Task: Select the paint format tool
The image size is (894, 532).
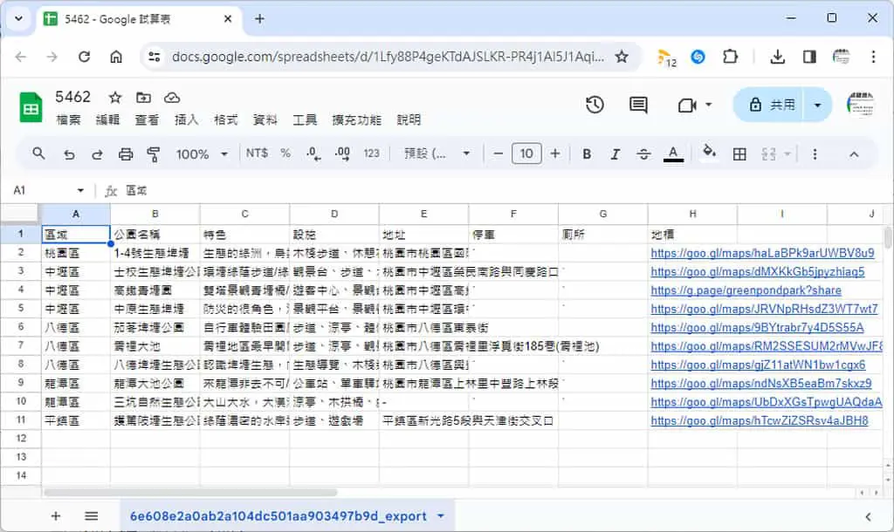Action: pos(154,153)
